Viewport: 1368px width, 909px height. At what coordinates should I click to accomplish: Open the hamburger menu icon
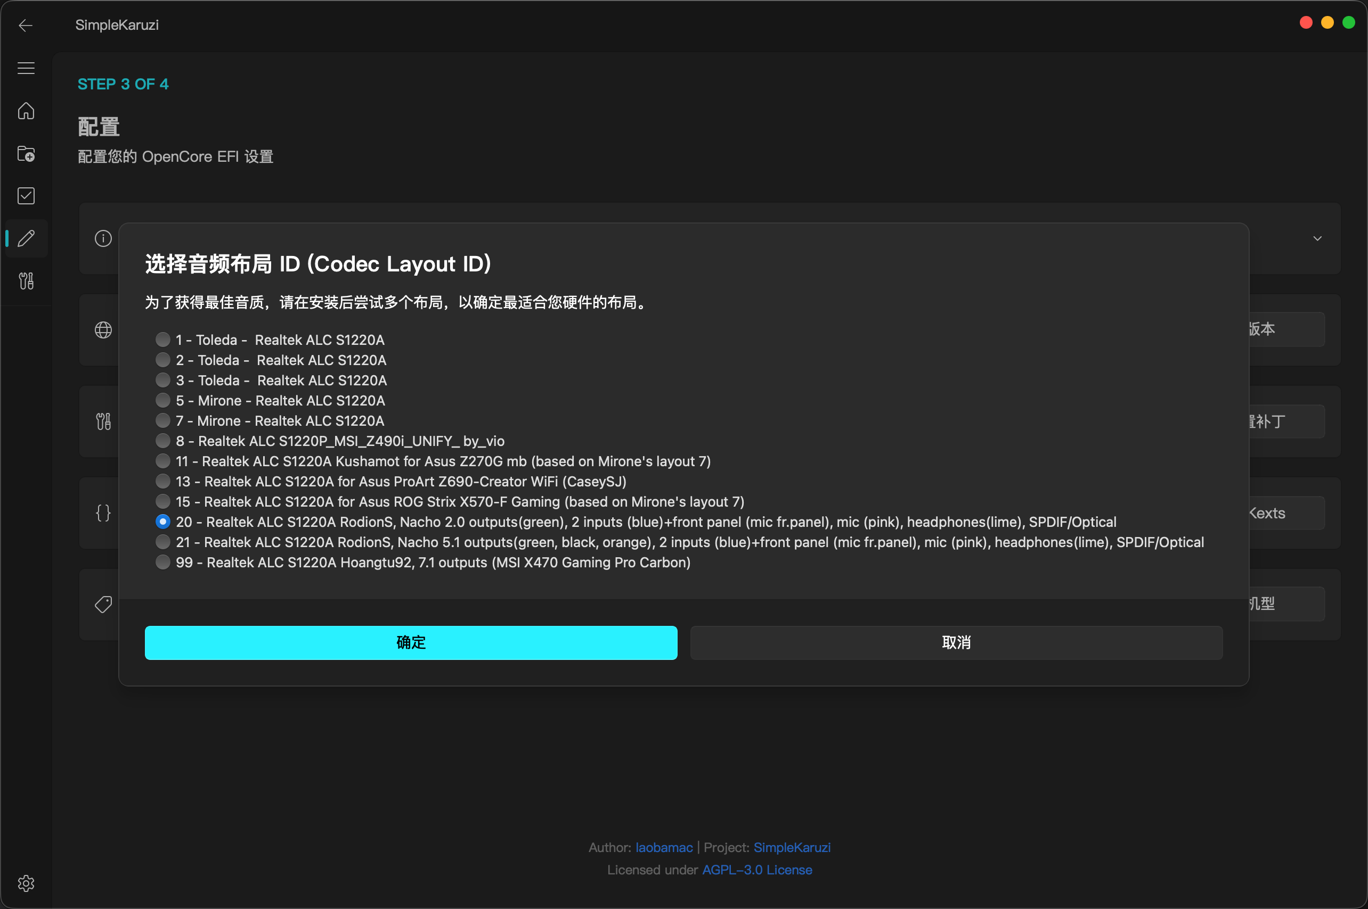tap(26, 69)
